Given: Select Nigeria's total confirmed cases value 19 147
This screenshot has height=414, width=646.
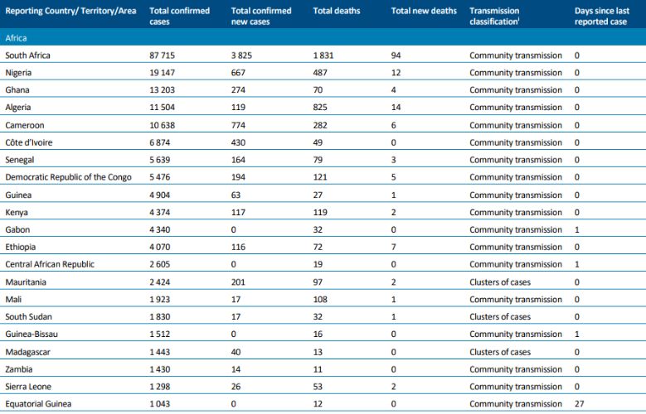Looking at the screenshot, I should click(167, 72).
